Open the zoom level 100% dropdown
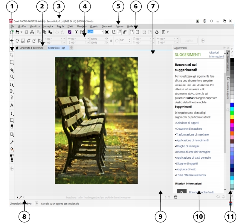Screen dimensions: 249x223 tap(102, 32)
